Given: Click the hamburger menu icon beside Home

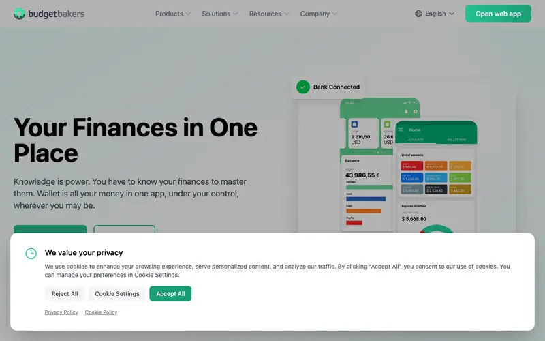Looking at the screenshot, I should tap(401, 130).
